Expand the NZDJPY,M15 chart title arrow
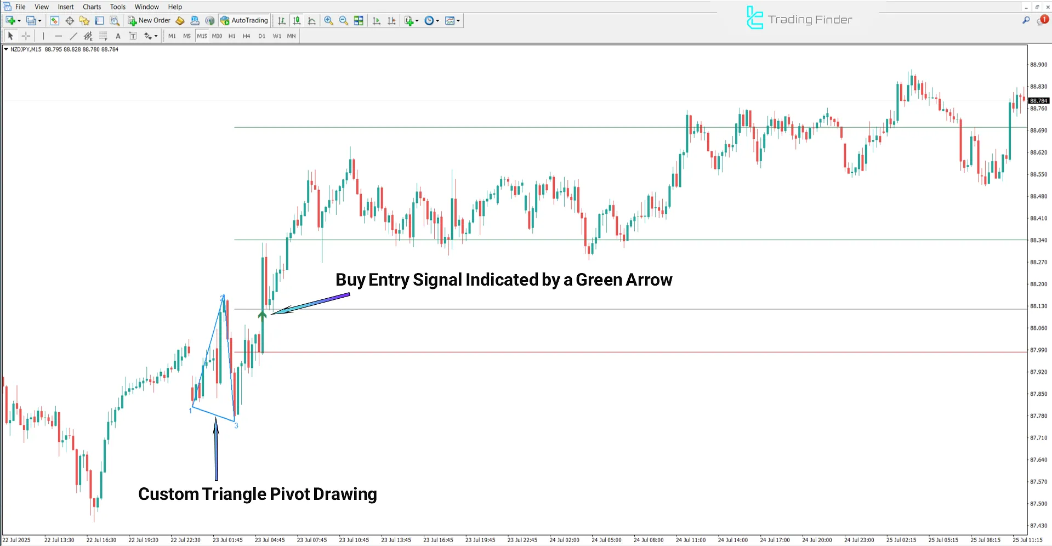 (x=6, y=49)
